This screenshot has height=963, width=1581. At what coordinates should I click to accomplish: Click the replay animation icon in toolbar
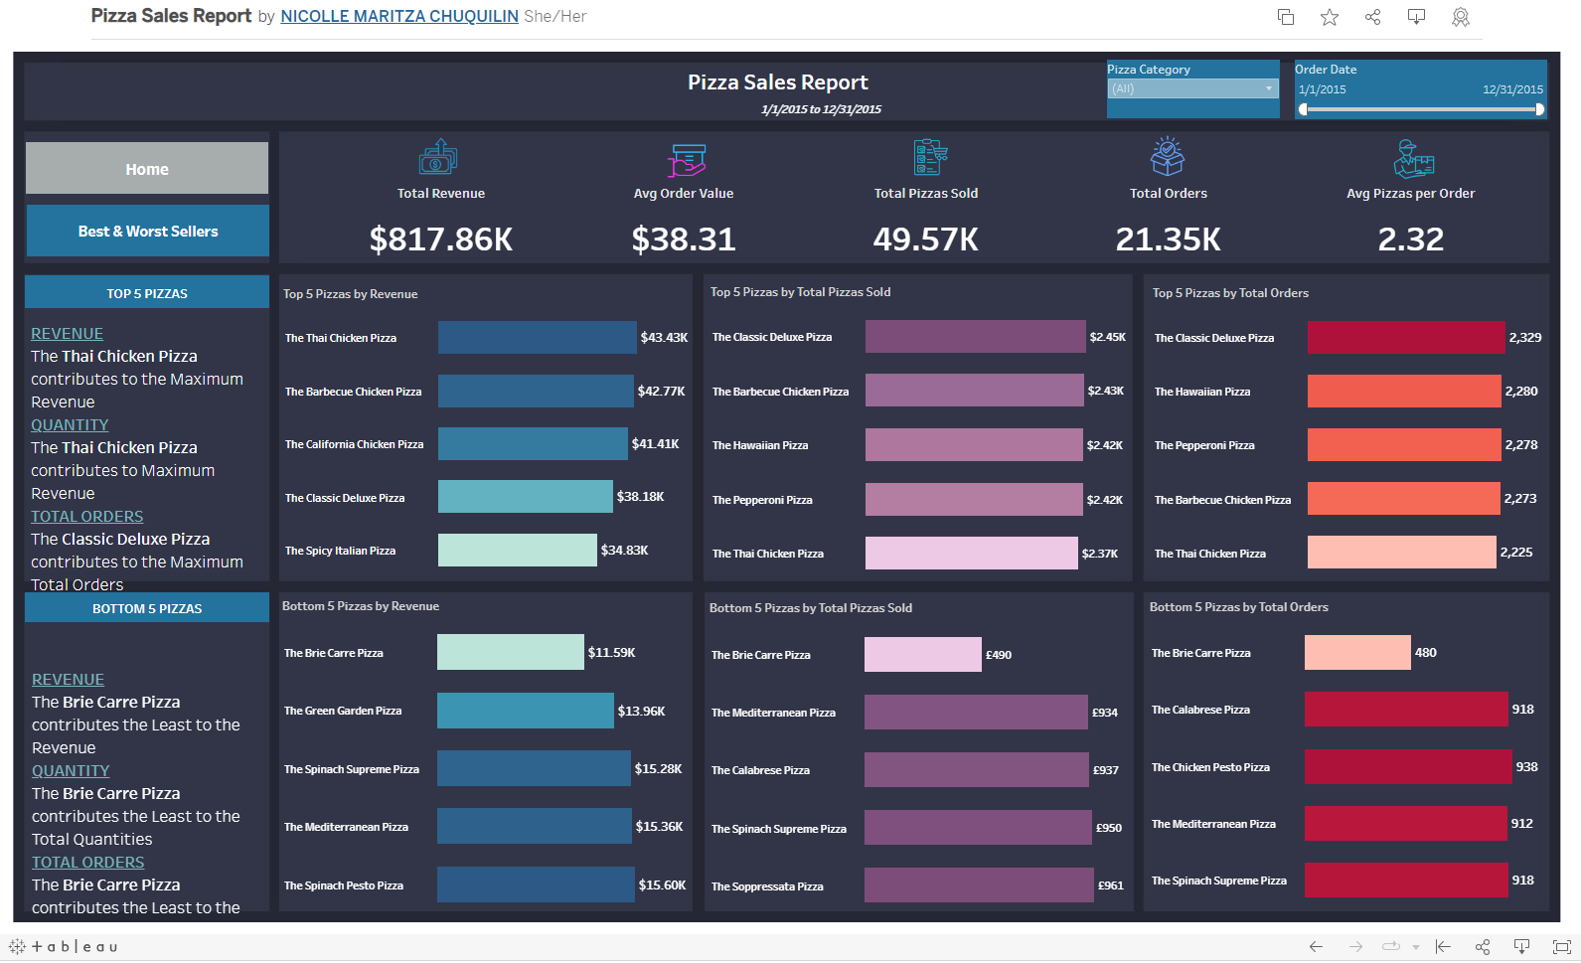pyautogui.click(x=1391, y=947)
